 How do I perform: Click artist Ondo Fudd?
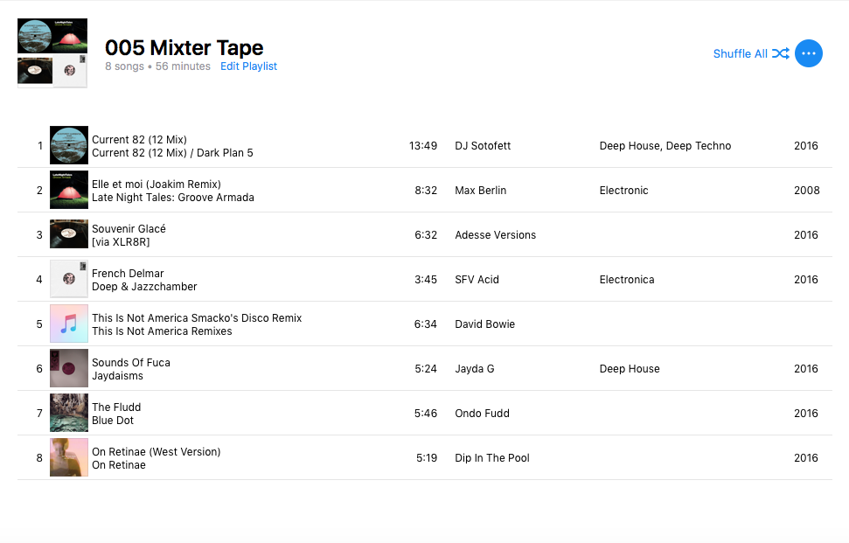pos(482,413)
